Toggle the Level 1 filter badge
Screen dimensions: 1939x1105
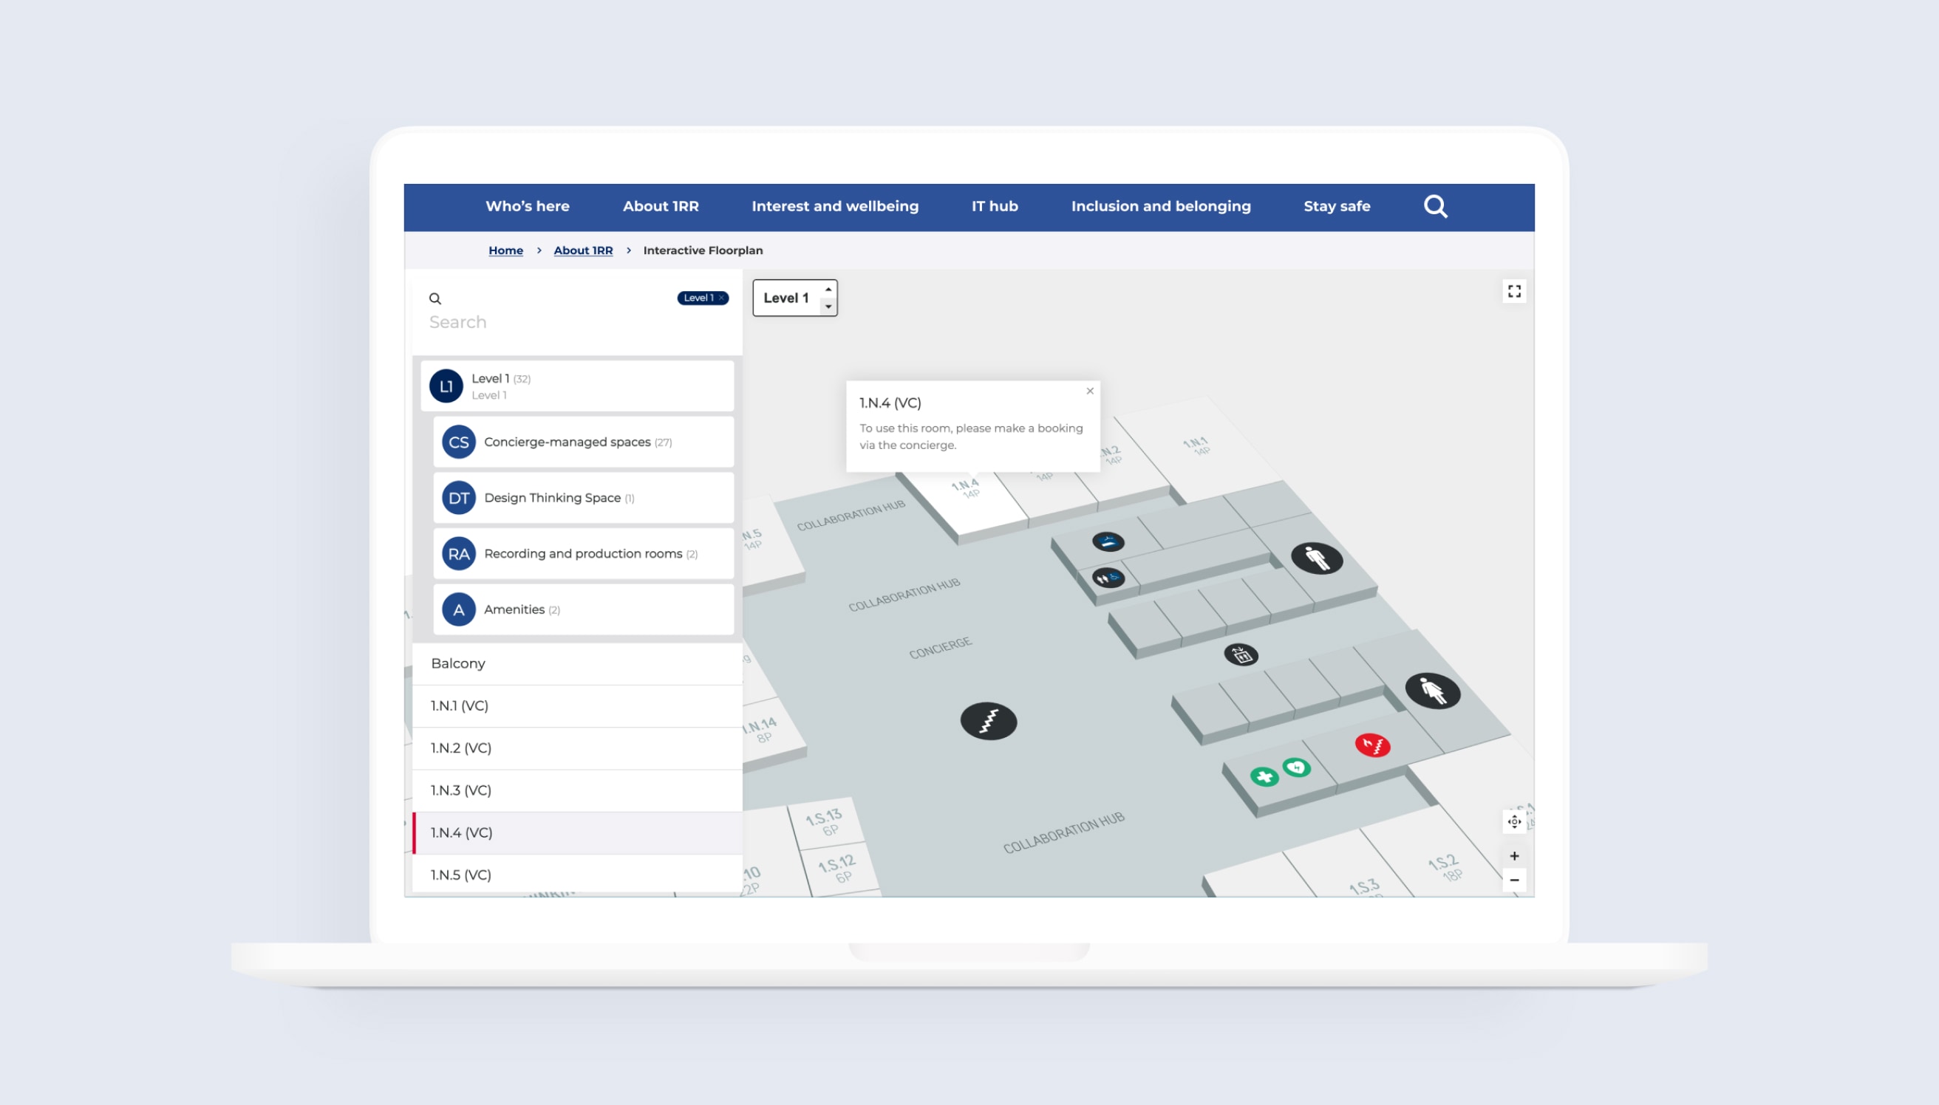coord(702,297)
